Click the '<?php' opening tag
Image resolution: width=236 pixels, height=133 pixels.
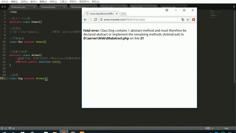click(x=13, y=12)
